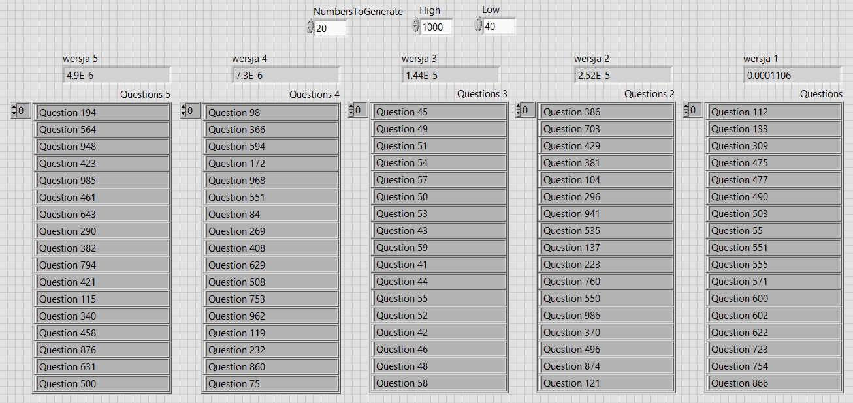
Task: Select the 'Question 194' row
Action: pyautogui.click(x=103, y=112)
